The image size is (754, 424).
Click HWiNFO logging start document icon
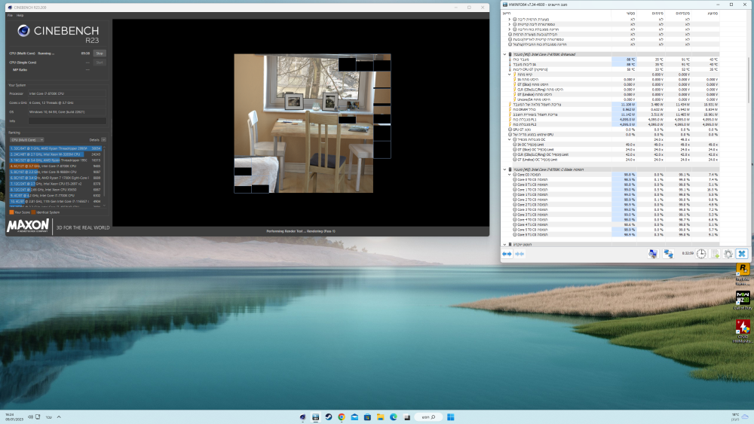715,254
